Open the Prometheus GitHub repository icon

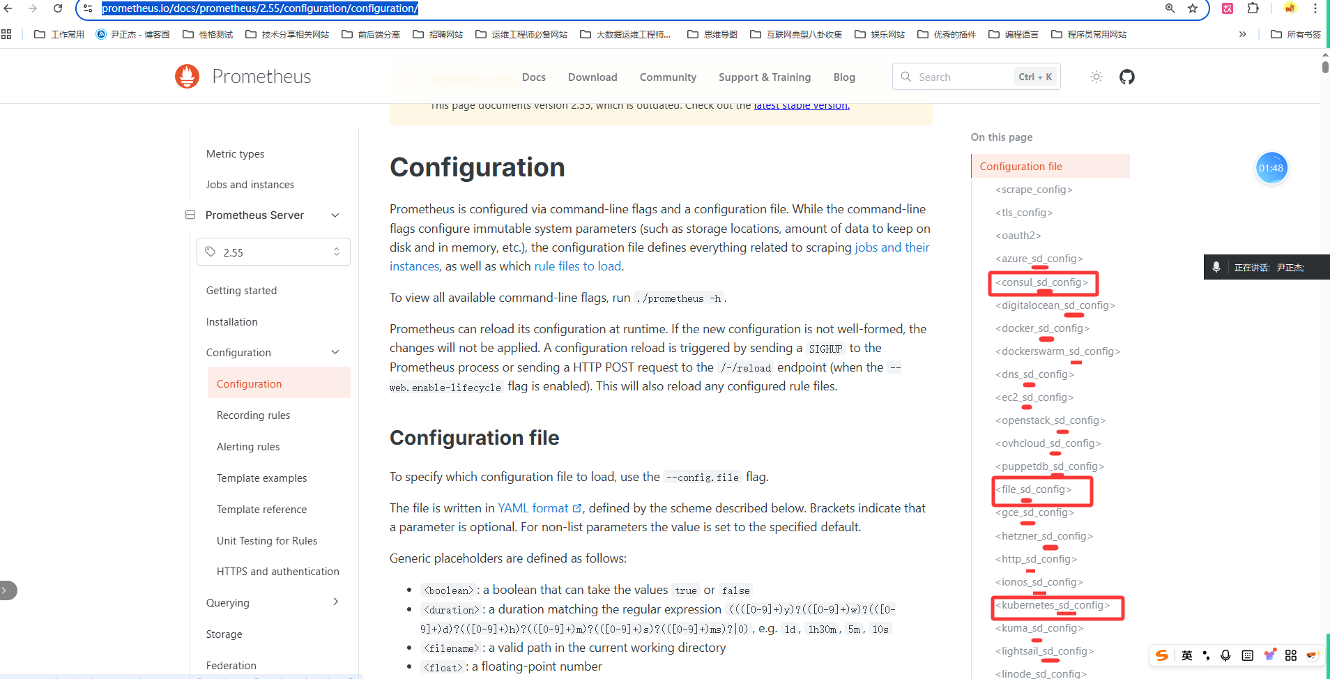click(x=1127, y=77)
